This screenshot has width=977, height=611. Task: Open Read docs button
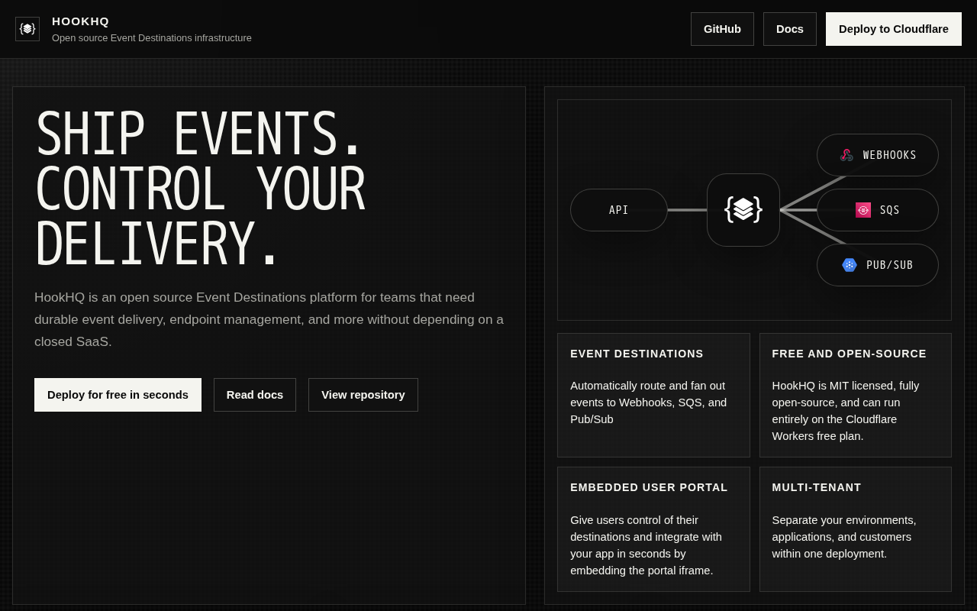[255, 395]
